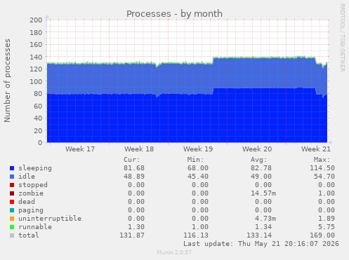Click total current value 131.87
The image size is (349, 260).
click(x=132, y=235)
